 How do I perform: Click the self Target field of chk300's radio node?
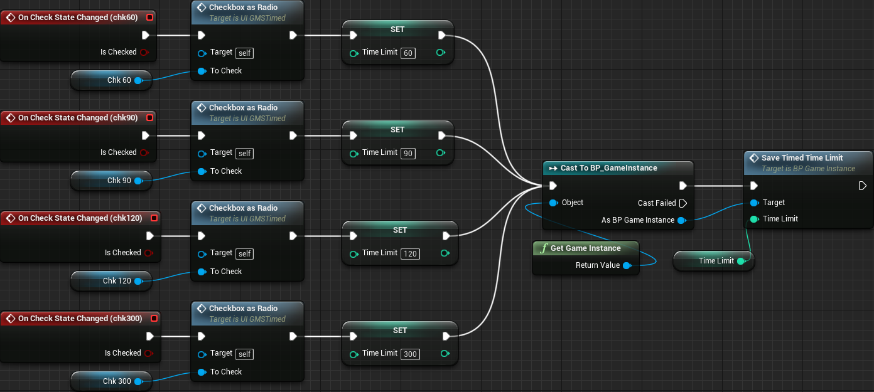[x=245, y=354]
